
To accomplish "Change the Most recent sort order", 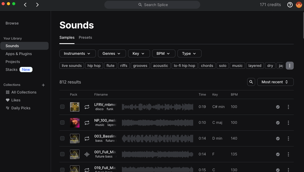I will 275,82.
